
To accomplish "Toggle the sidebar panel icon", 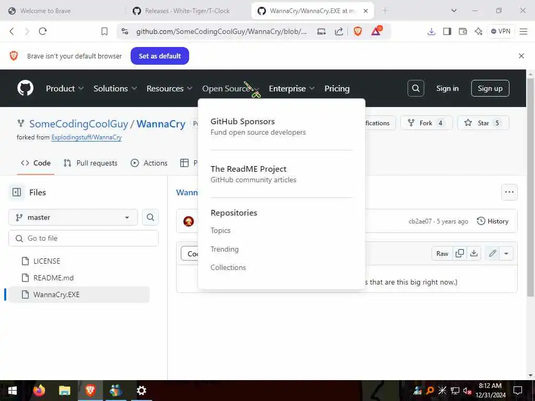I will (447, 31).
